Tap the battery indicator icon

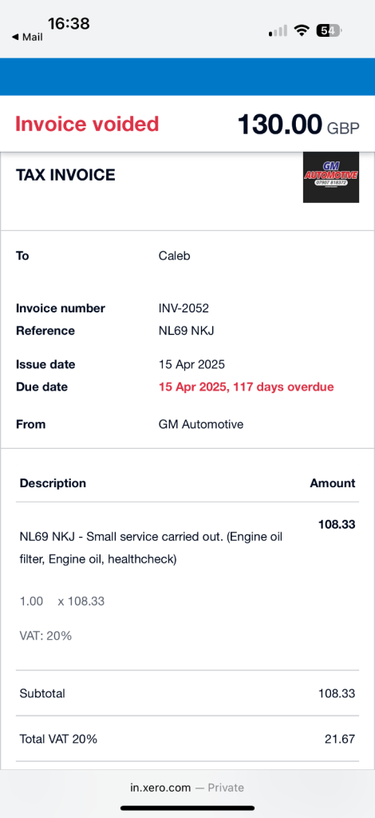click(328, 30)
